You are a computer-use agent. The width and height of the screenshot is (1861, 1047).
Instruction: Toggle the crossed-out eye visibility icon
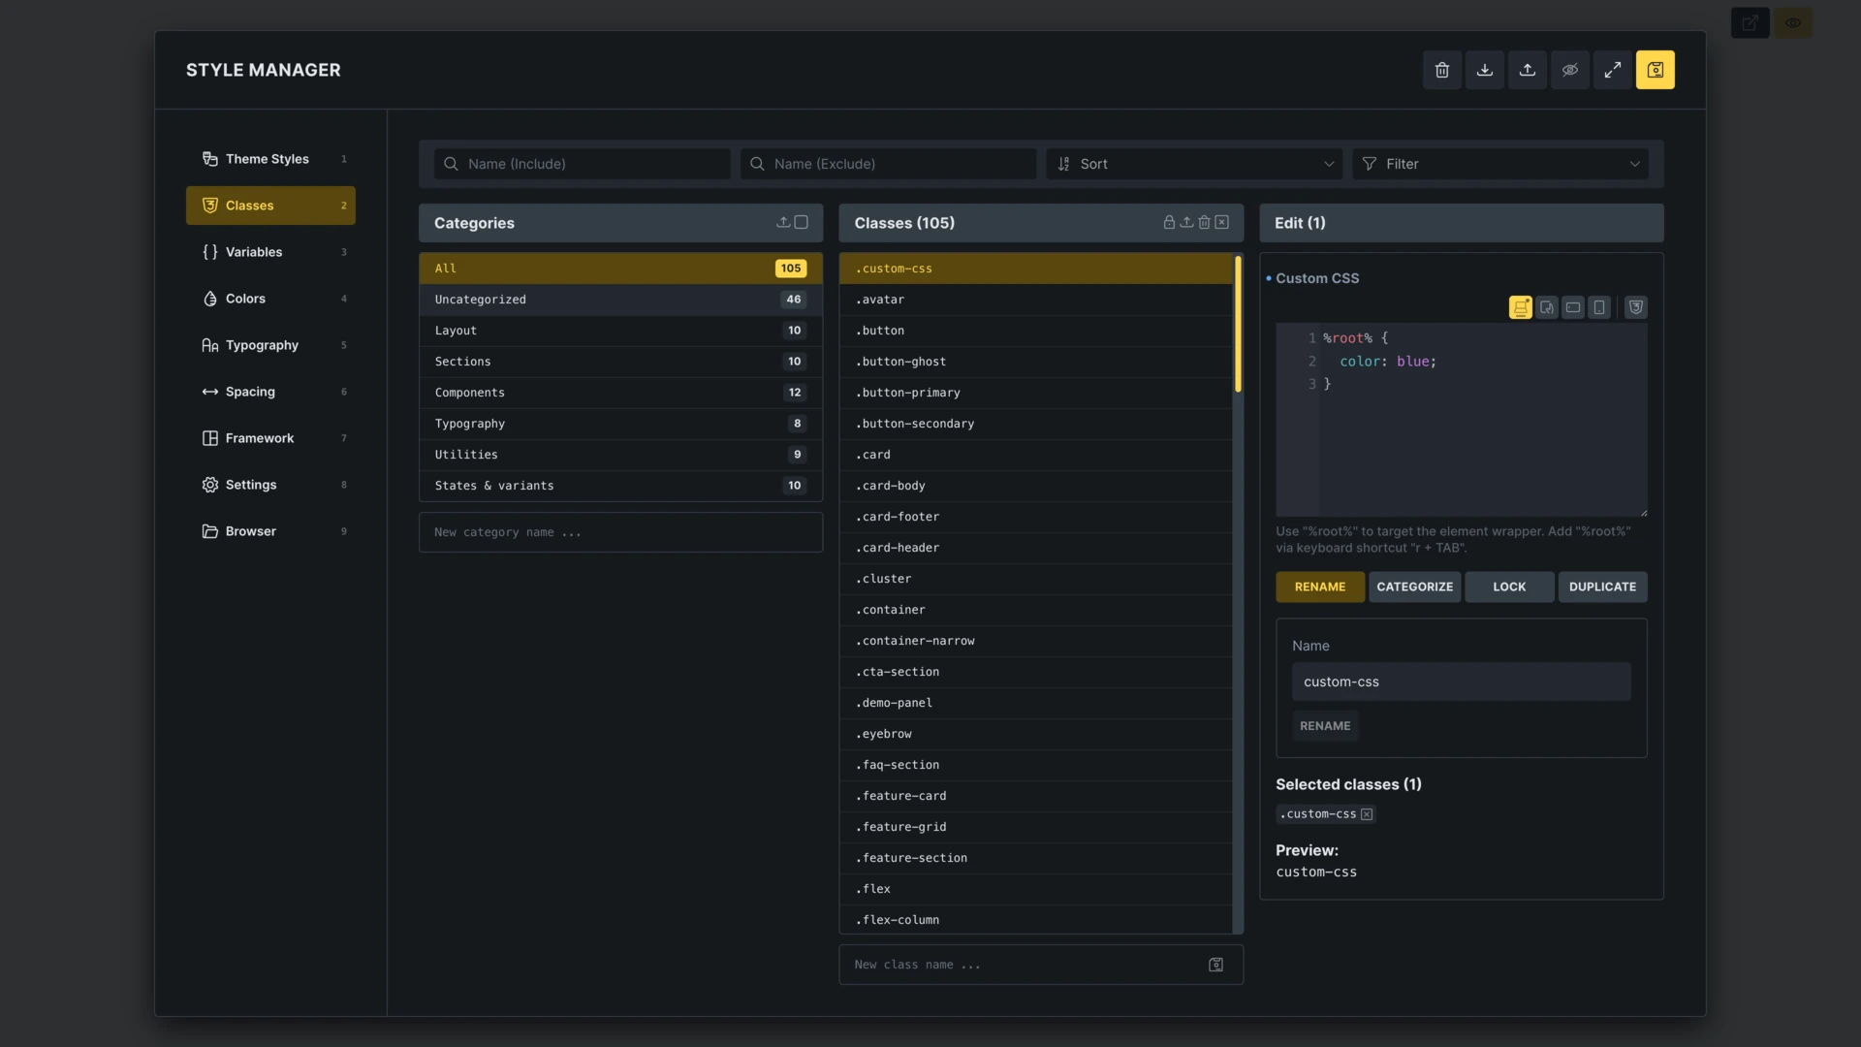pos(1569,70)
